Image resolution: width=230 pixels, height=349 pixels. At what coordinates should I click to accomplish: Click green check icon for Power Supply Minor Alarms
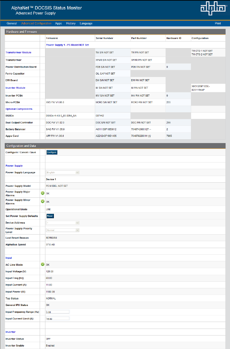pos(43,202)
